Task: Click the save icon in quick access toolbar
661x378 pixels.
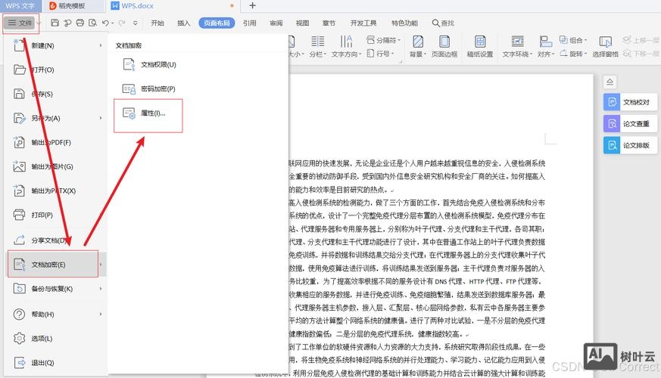Action: [x=55, y=23]
